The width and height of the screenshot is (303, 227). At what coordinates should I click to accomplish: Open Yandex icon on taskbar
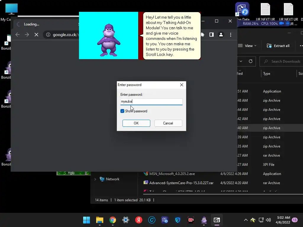click(x=139, y=220)
